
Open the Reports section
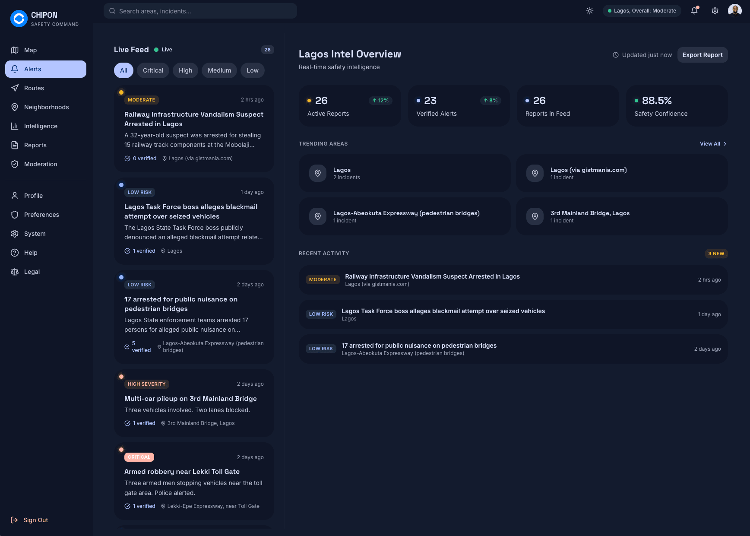[x=35, y=145]
